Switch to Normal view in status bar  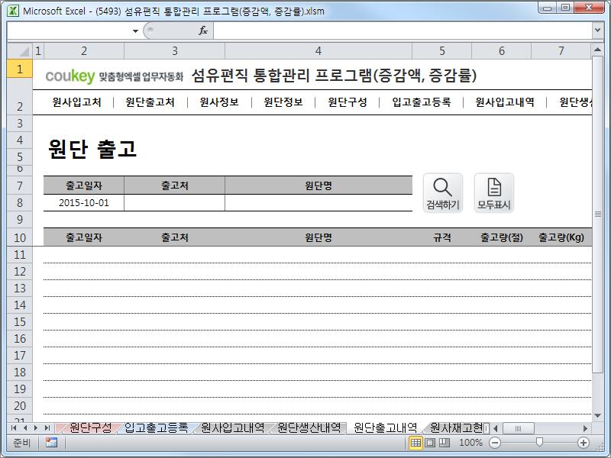(415, 443)
